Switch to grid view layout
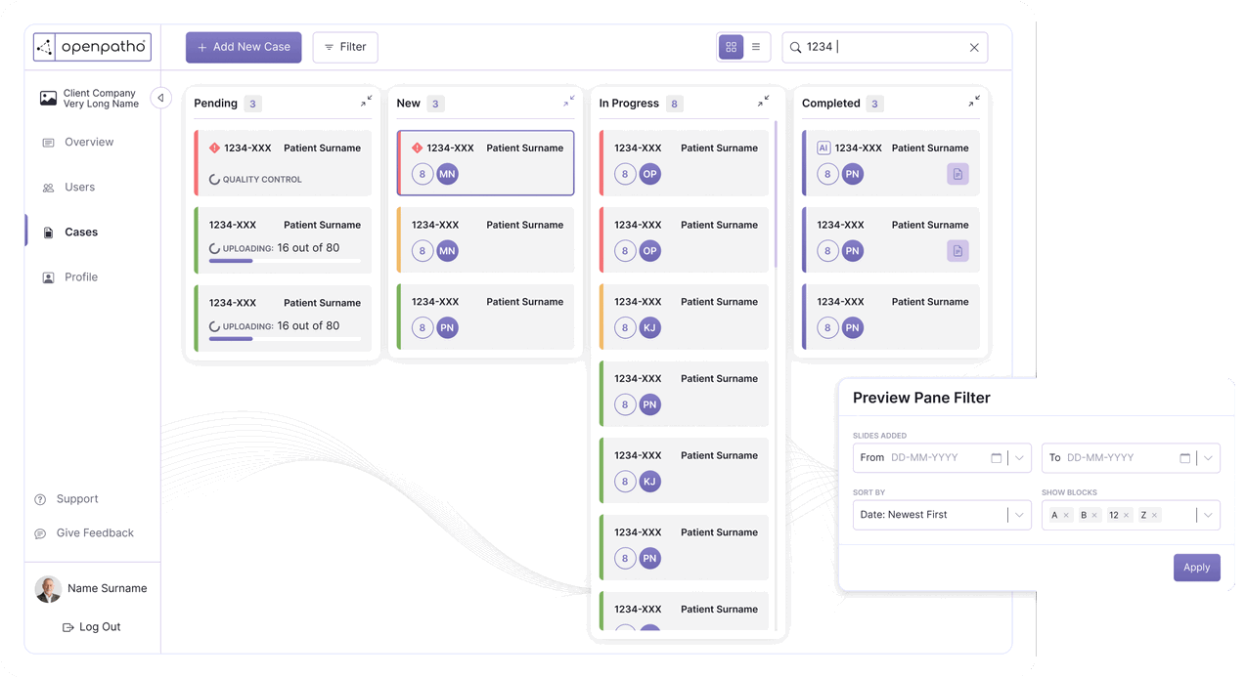This screenshot has width=1246, height=678. 731,46
